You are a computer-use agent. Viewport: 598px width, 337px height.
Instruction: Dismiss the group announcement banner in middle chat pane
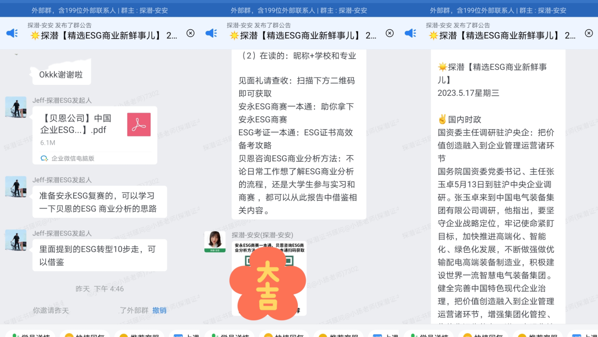tap(389, 33)
